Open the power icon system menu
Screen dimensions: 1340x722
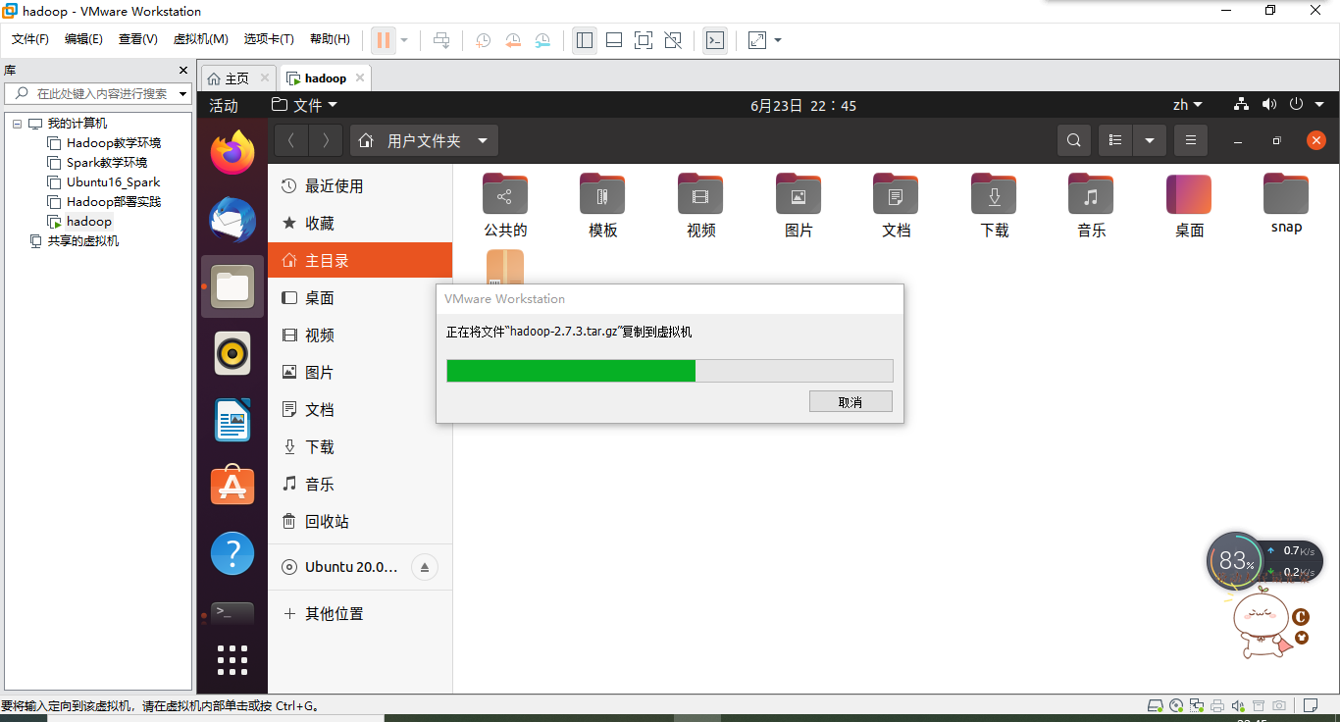point(1296,104)
